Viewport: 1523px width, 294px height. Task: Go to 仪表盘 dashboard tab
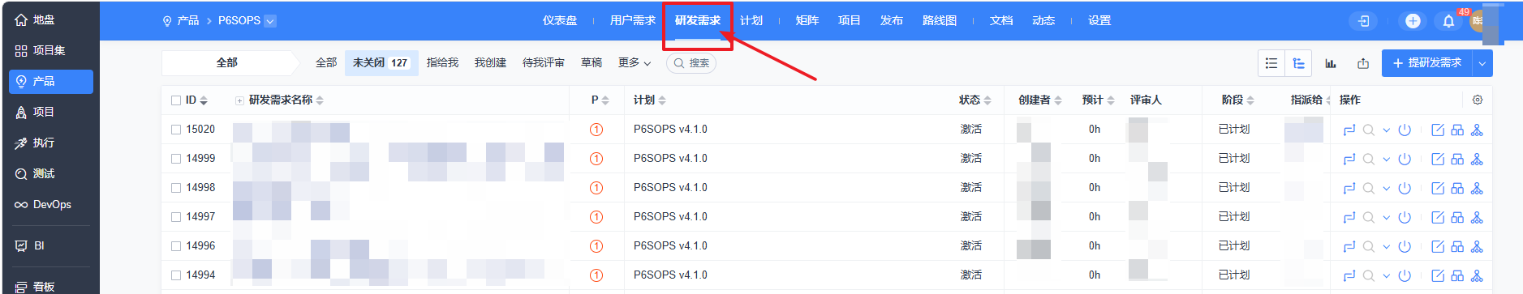click(x=560, y=21)
